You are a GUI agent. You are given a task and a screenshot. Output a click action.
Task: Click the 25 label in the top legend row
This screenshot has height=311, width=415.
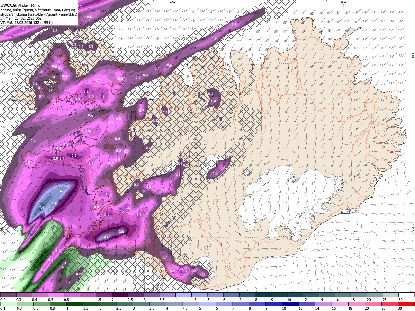tap(385, 300)
